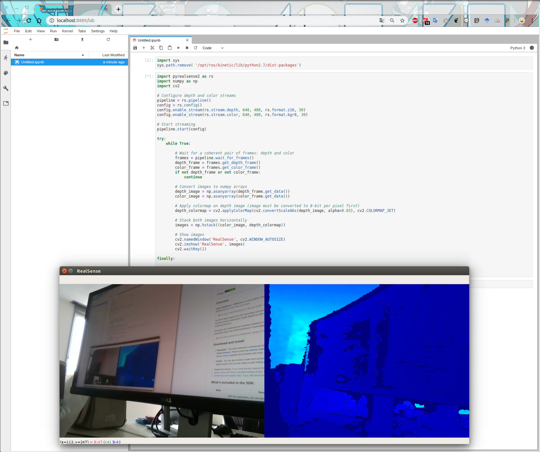
Task: Create new launcher with plus icon
Action: pyautogui.click(x=30, y=39)
